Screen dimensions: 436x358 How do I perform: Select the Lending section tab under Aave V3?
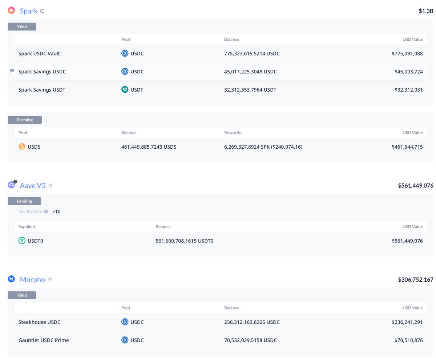[x=24, y=201]
